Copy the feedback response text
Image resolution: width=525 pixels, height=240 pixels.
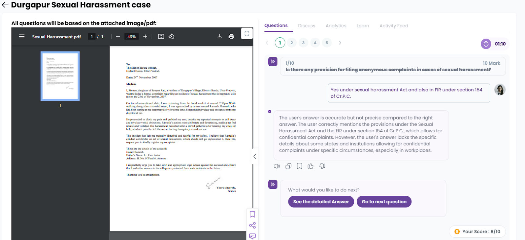pos(288,166)
